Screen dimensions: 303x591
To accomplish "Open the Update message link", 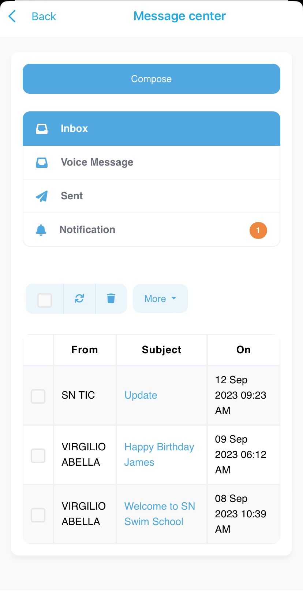I will (141, 395).
